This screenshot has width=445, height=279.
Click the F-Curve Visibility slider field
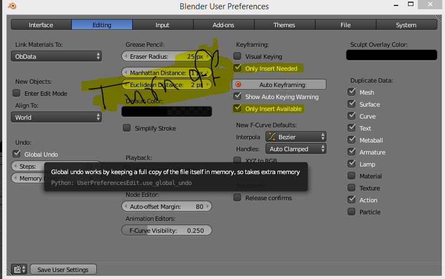click(166, 230)
